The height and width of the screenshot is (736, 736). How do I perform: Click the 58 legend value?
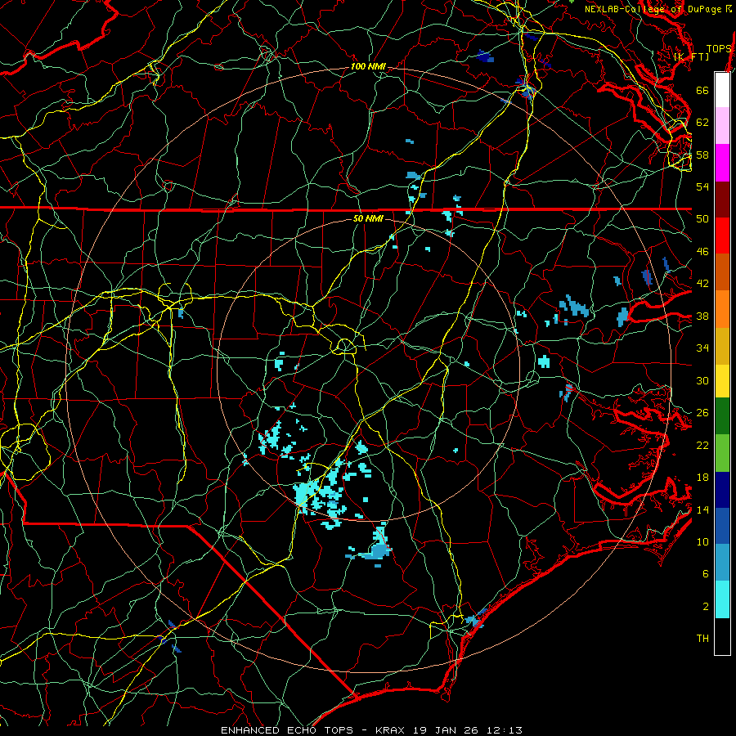click(702, 155)
